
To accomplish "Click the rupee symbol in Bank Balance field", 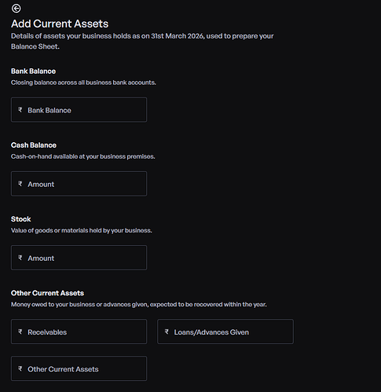I will pos(20,110).
